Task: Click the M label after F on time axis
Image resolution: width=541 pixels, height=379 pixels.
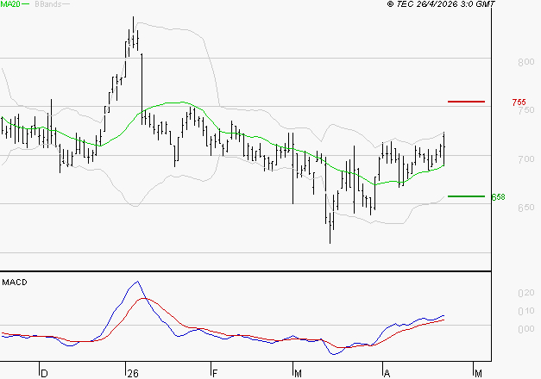Action: (298, 374)
